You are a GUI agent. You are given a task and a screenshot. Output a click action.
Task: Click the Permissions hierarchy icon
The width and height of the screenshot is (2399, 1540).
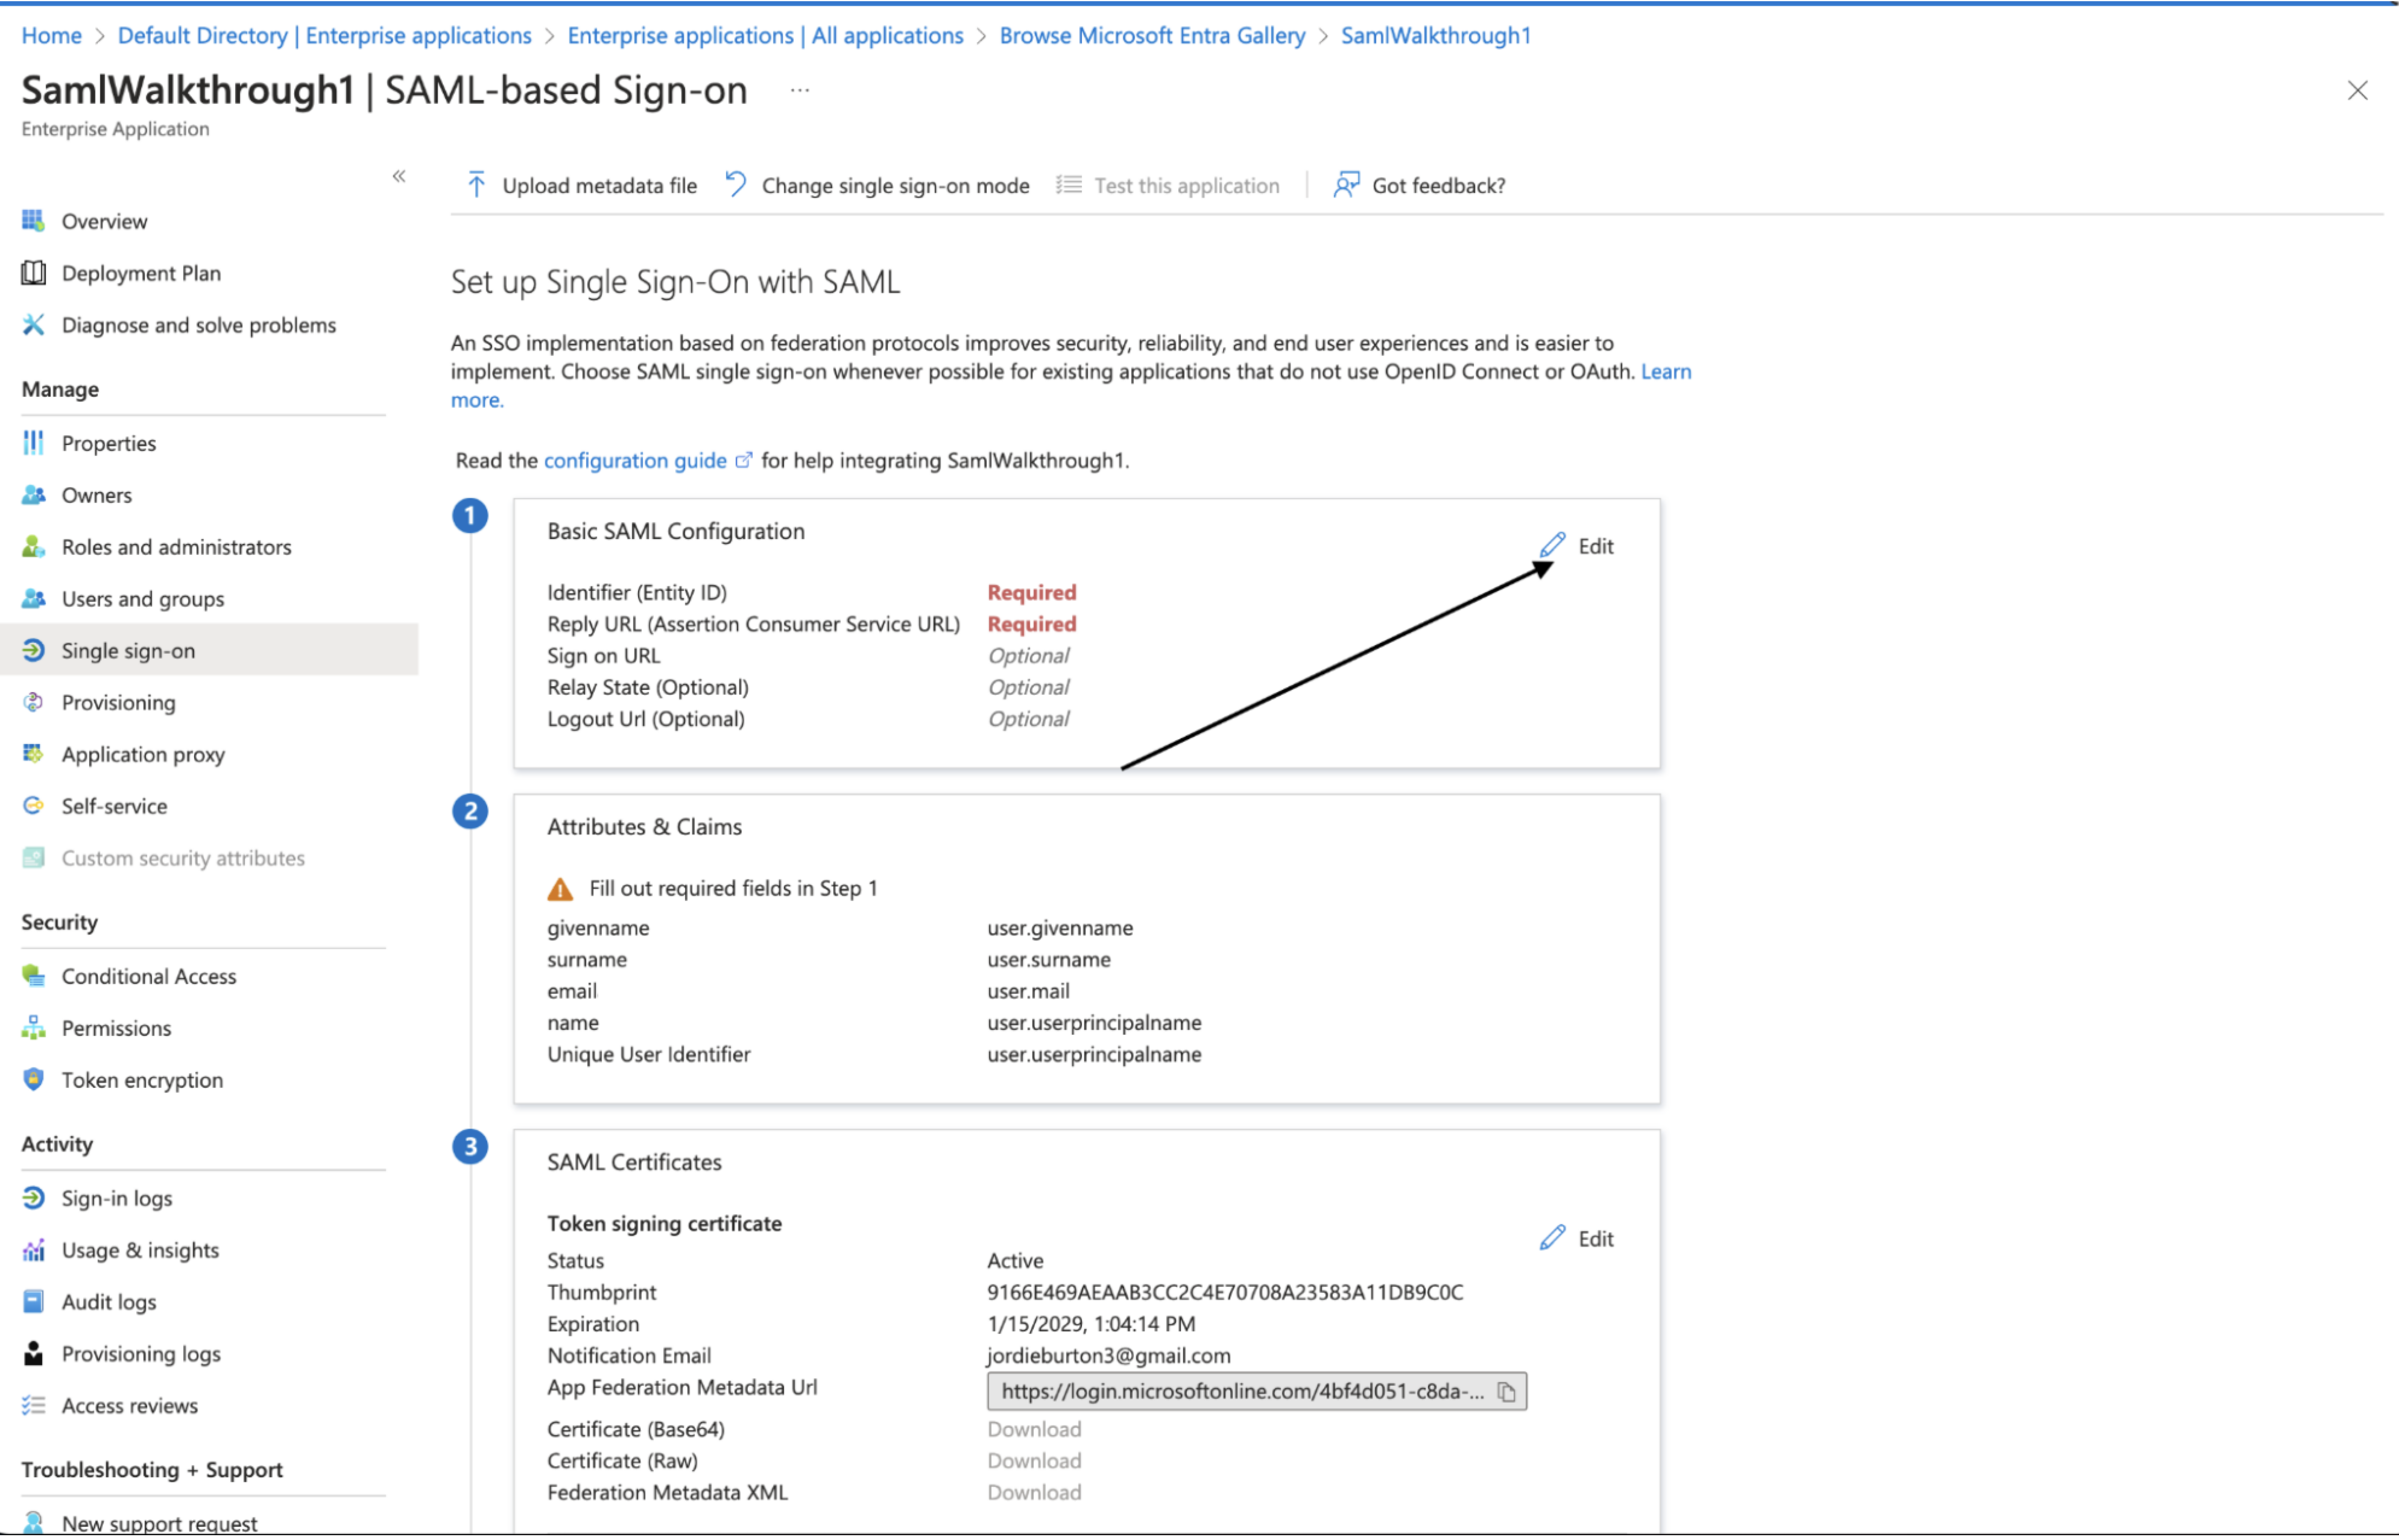pyautogui.click(x=33, y=1028)
